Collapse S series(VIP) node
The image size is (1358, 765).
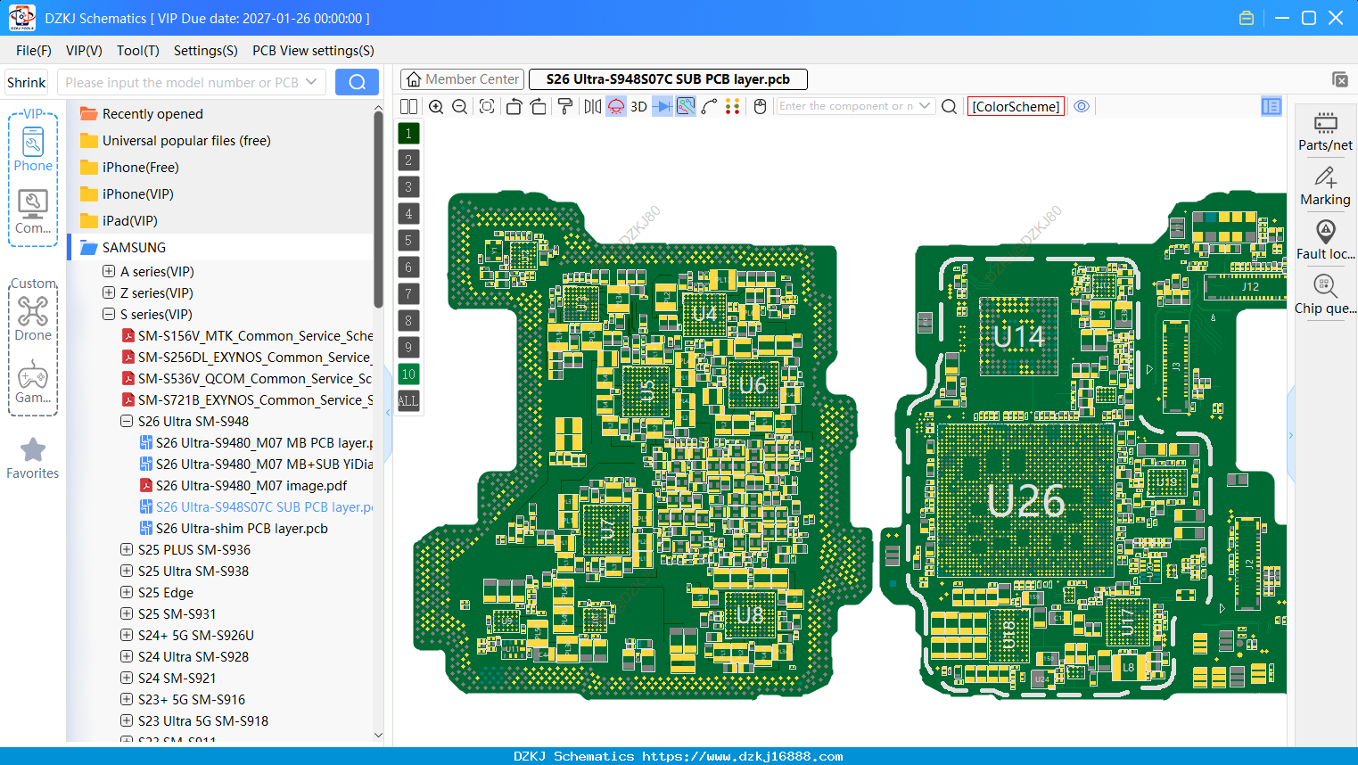coord(109,314)
